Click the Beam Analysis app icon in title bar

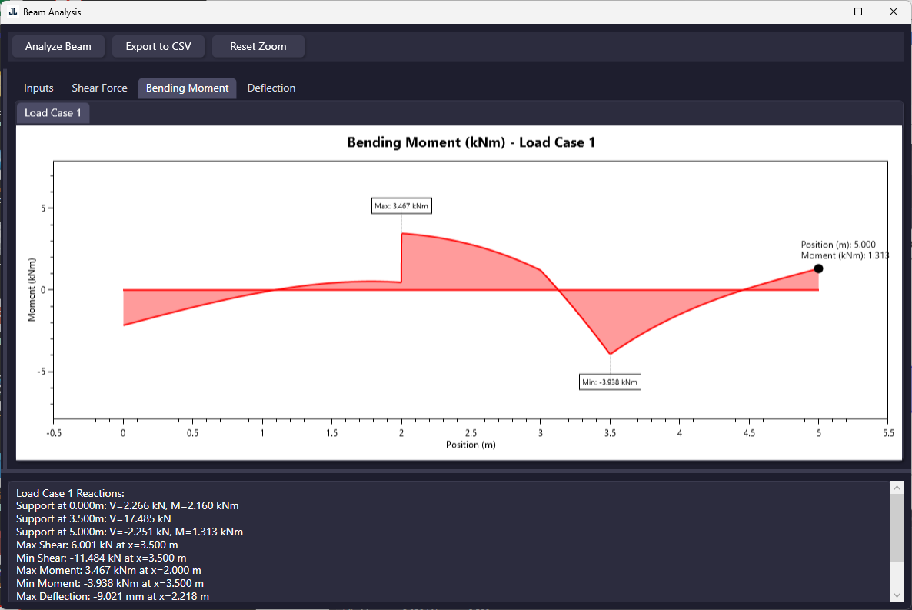pos(12,12)
